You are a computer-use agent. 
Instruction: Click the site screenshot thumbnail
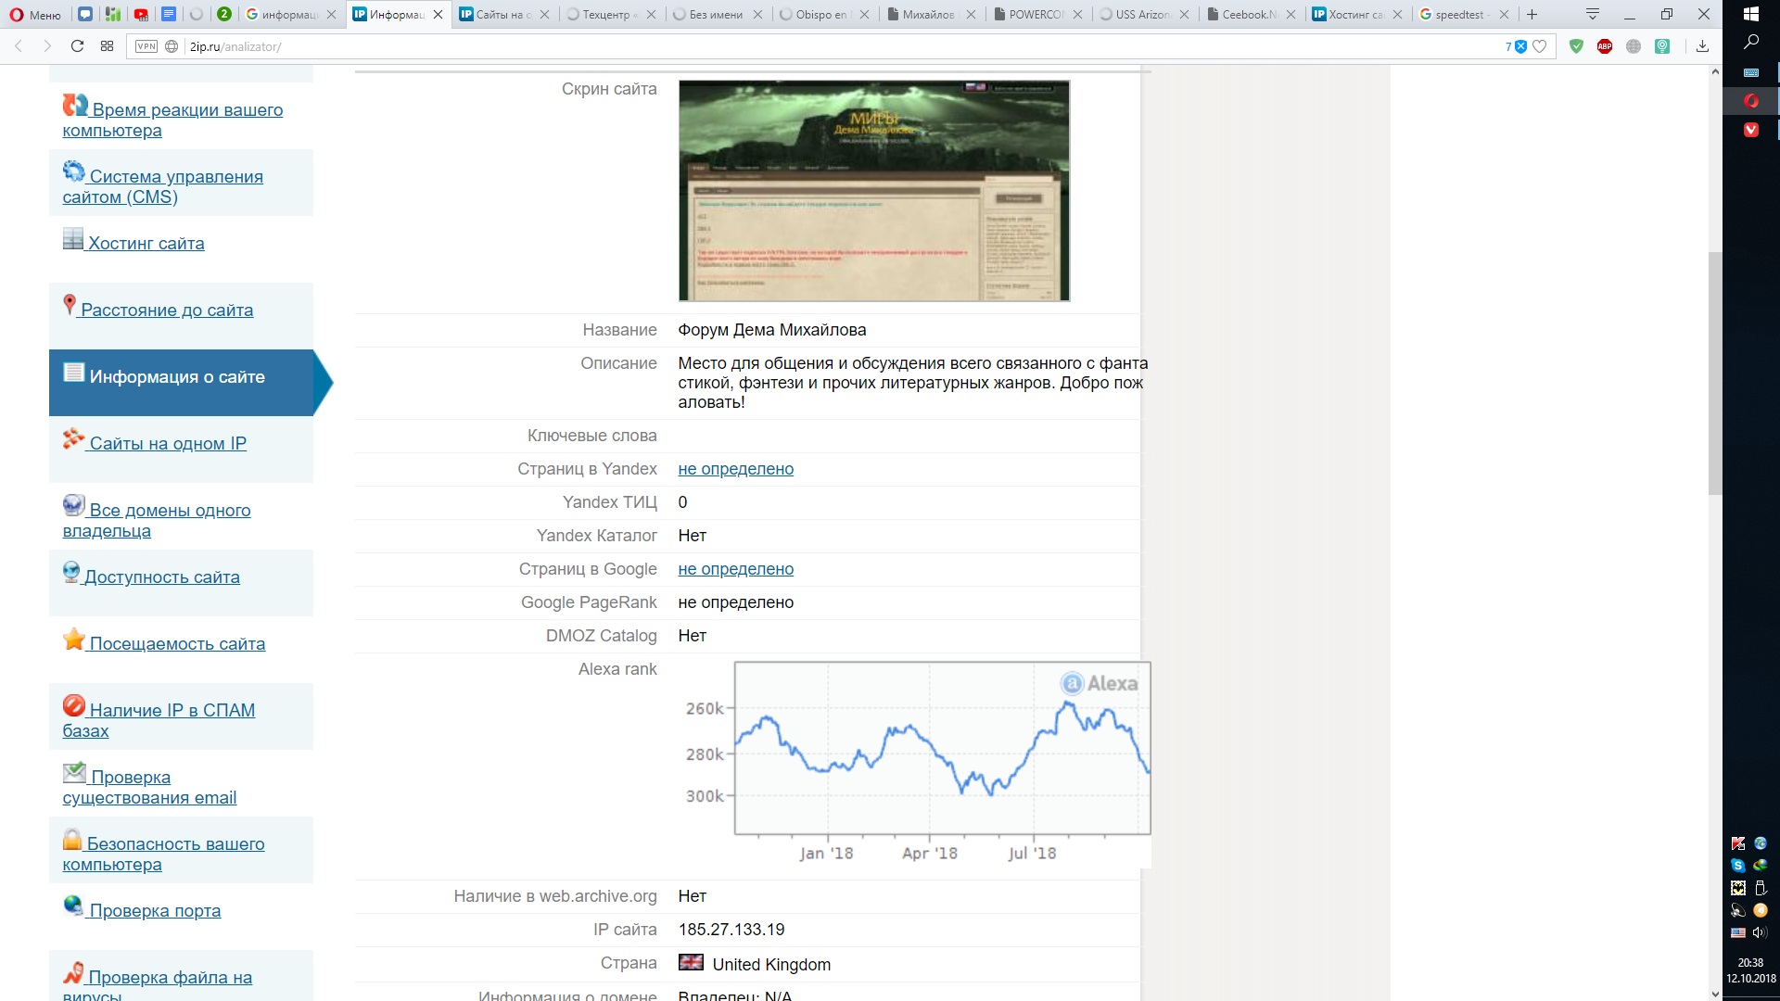point(873,190)
